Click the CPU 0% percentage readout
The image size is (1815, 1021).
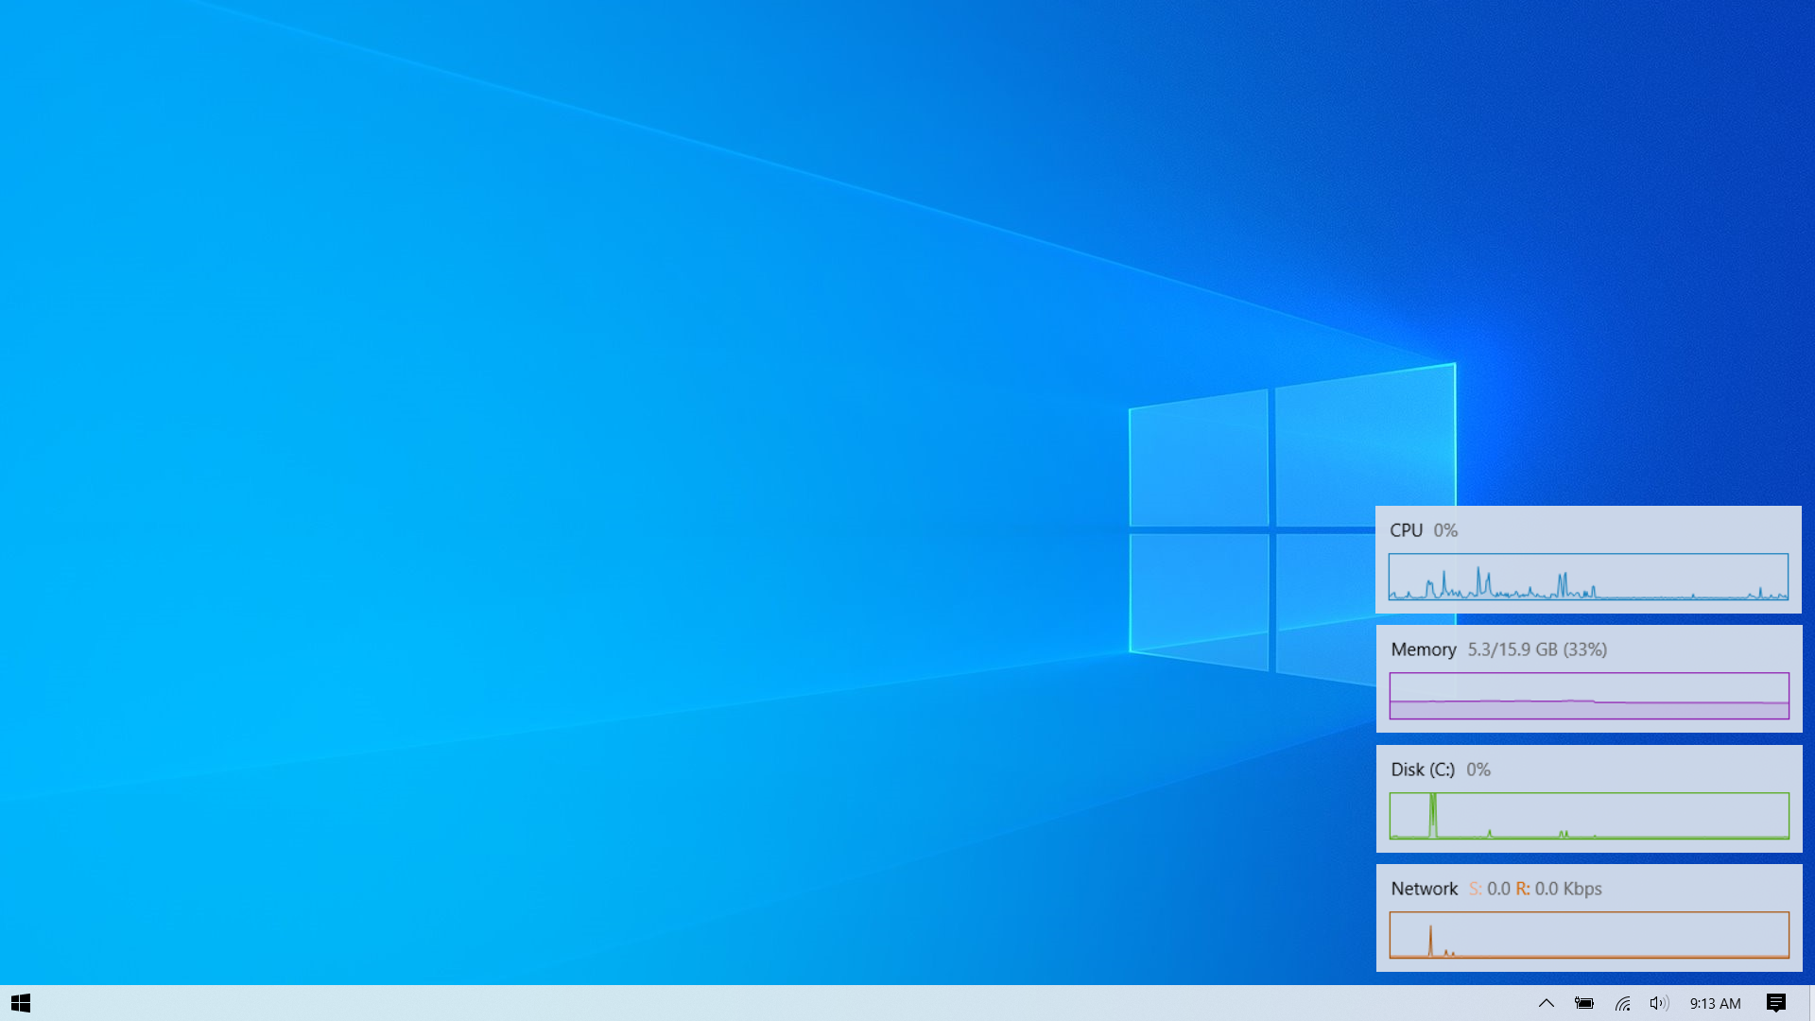click(x=1445, y=530)
